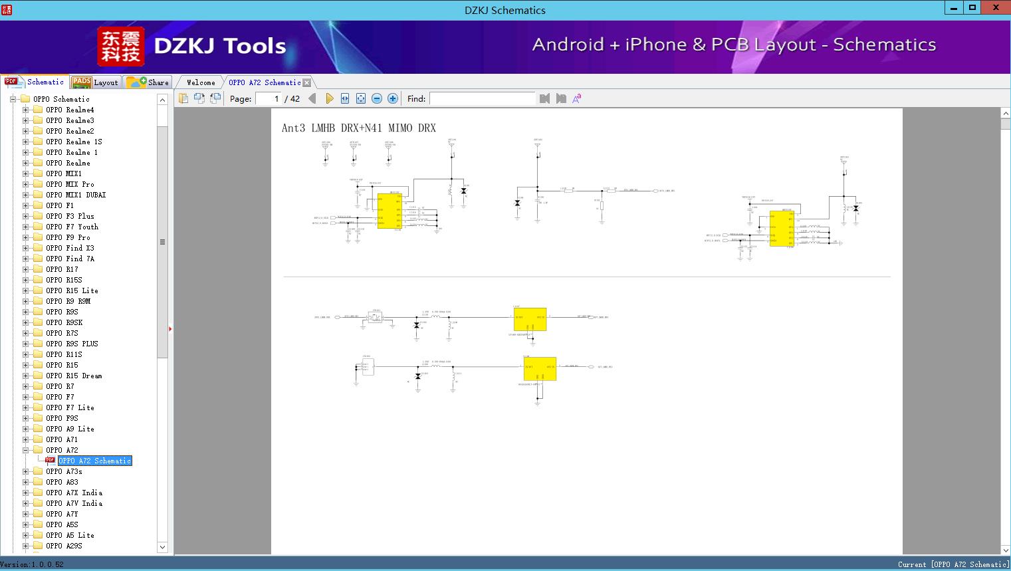The height and width of the screenshot is (571, 1011).
Task: Find the previous search match
Action: click(x=545, y=98)
